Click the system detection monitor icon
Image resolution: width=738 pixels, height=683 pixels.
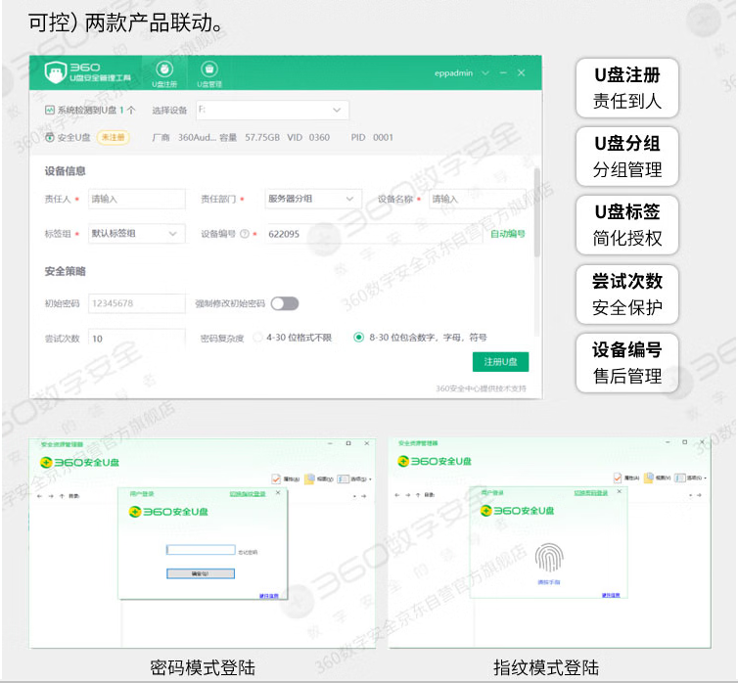point(50,111)
